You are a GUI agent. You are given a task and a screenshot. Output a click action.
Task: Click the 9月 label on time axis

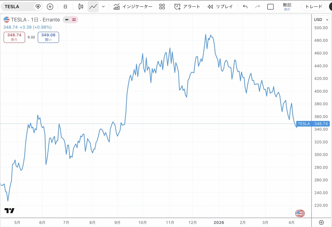118,222
